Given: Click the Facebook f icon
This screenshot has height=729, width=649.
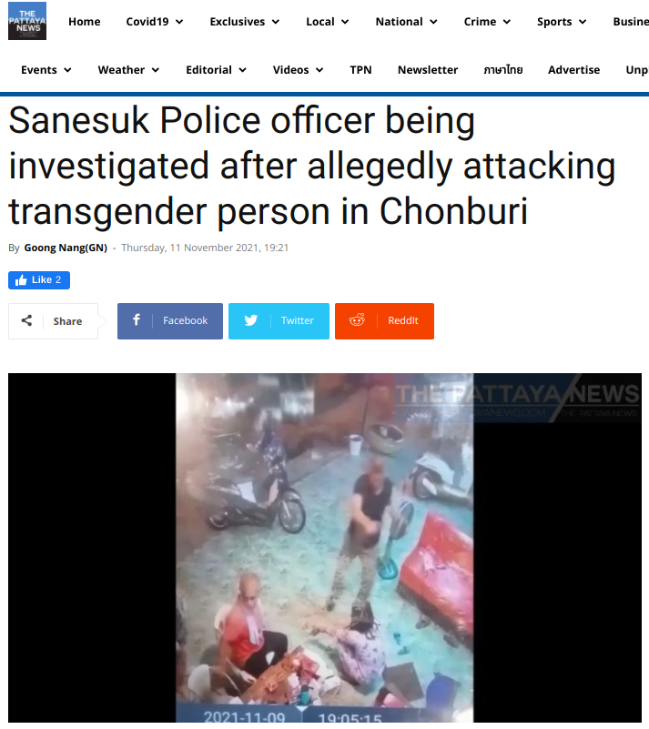Looking at the screenshot, I should [137, 319].
